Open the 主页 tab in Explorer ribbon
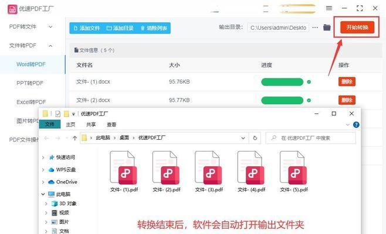The width and height of the screenshot is (386, 234). (70, 125)
